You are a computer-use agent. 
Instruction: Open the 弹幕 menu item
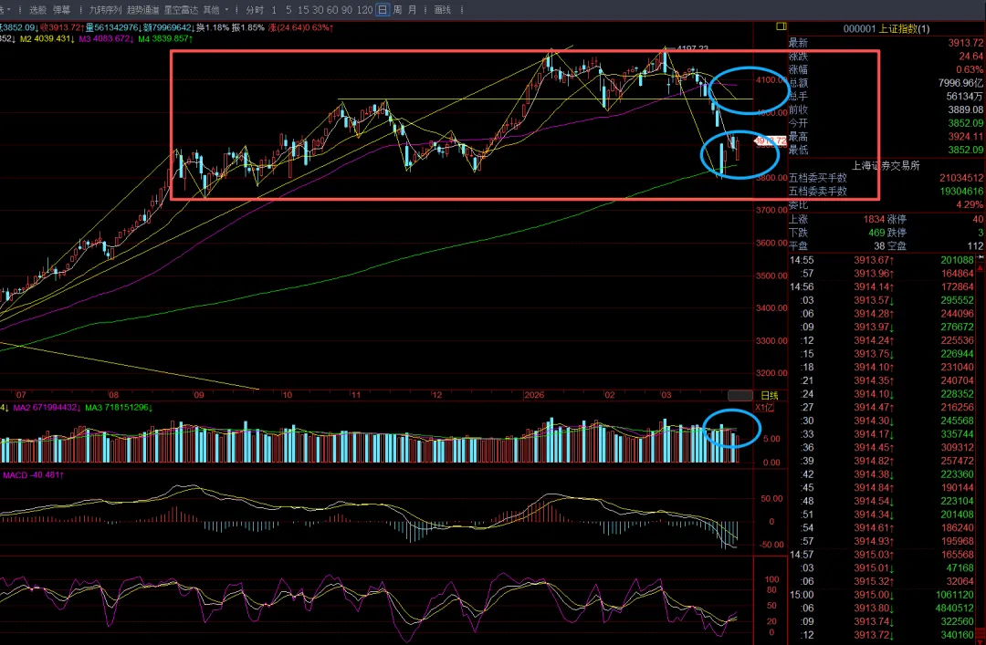click(62, 9)
